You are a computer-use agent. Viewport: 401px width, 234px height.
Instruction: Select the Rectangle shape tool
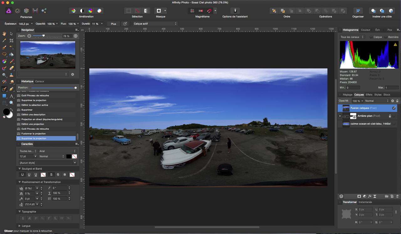[4, 96]
